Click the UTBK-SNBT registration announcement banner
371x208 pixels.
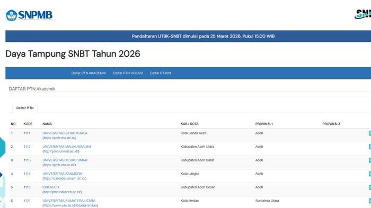tap(188, 36)
